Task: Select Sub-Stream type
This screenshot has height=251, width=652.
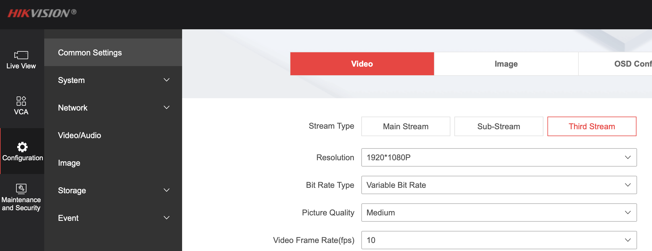Action: click(x=499, y=126)
